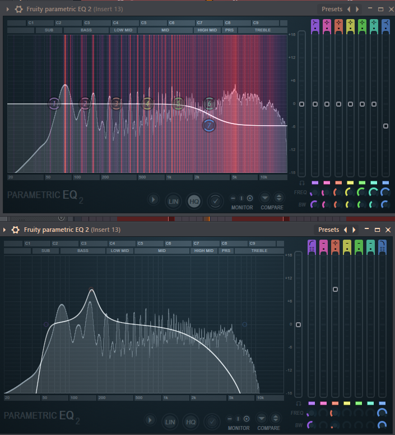Viewport: 395px width, 435px height.
Task: Open the Presets menu in the upper EQ window
Action: [x=332, y=9]
